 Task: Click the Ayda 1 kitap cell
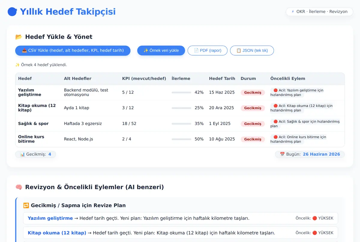(76, 108)
